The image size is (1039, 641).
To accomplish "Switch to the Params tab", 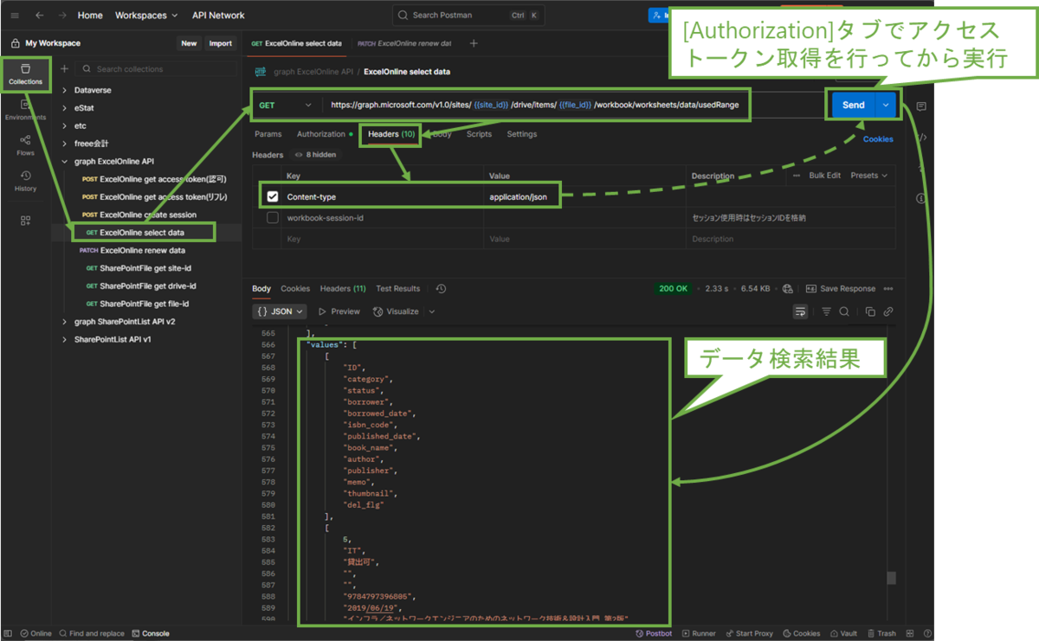I will (268, 134).
